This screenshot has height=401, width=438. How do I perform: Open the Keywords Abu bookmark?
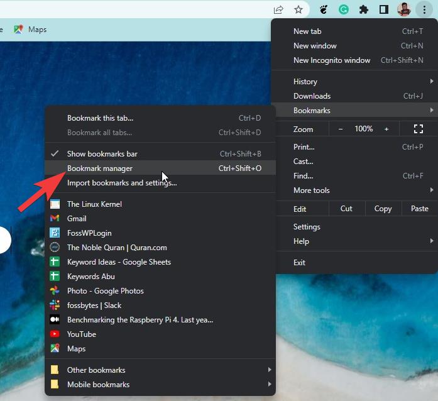click(160, 277)
